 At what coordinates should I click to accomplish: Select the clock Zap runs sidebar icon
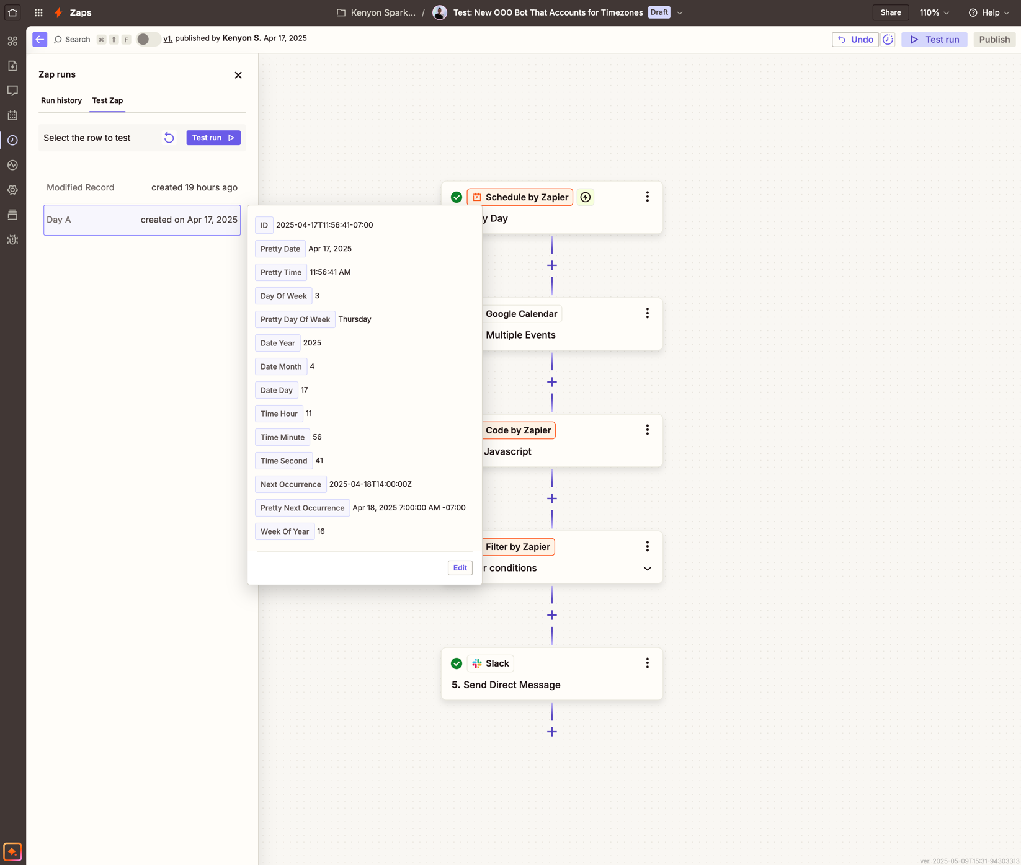(x=12, y=140)
